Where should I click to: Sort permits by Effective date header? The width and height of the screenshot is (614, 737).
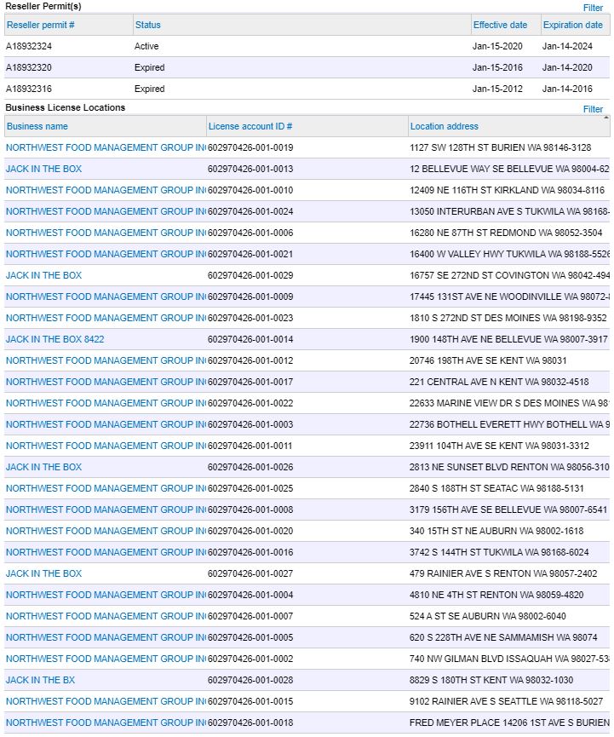coord(500,25)
